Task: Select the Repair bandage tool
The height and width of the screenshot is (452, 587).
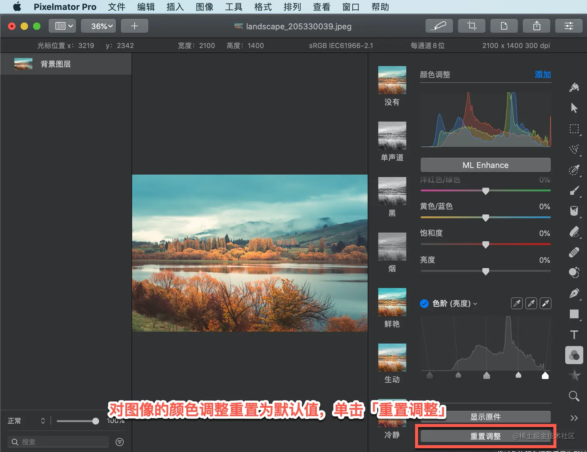Action: tap(574, 252)
